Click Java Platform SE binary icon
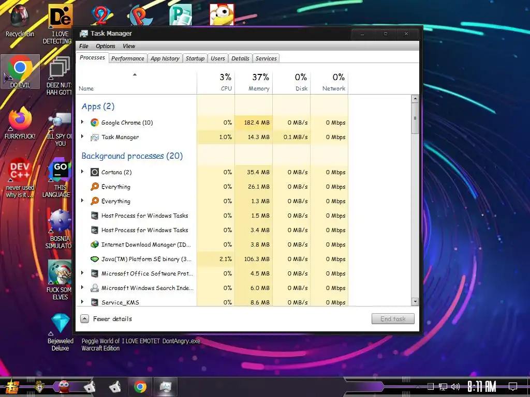This screenshot has height=397, width=530. [x=95, y=259]
